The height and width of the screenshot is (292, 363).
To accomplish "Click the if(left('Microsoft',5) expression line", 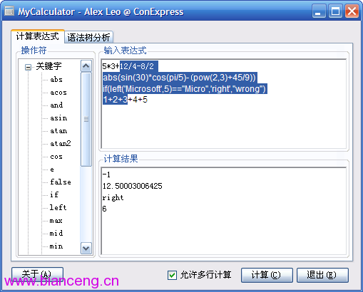I will [x=185, y=89].
